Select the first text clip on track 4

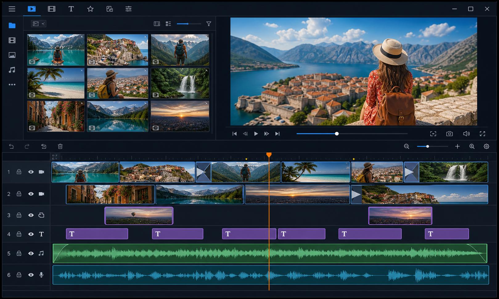point(97,234)
